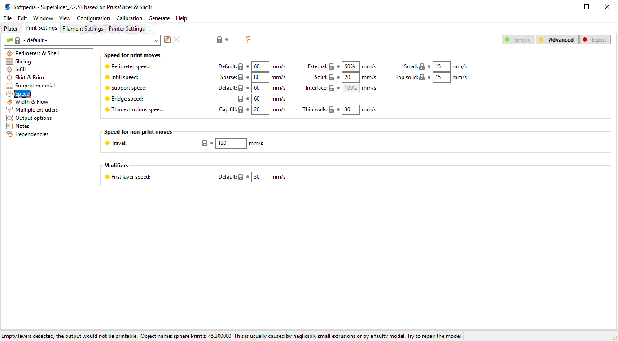The height and width of the screenshot is (341, 618).
Task: Click lock icon for Interface speed
Action: click(x=331, y=88)
